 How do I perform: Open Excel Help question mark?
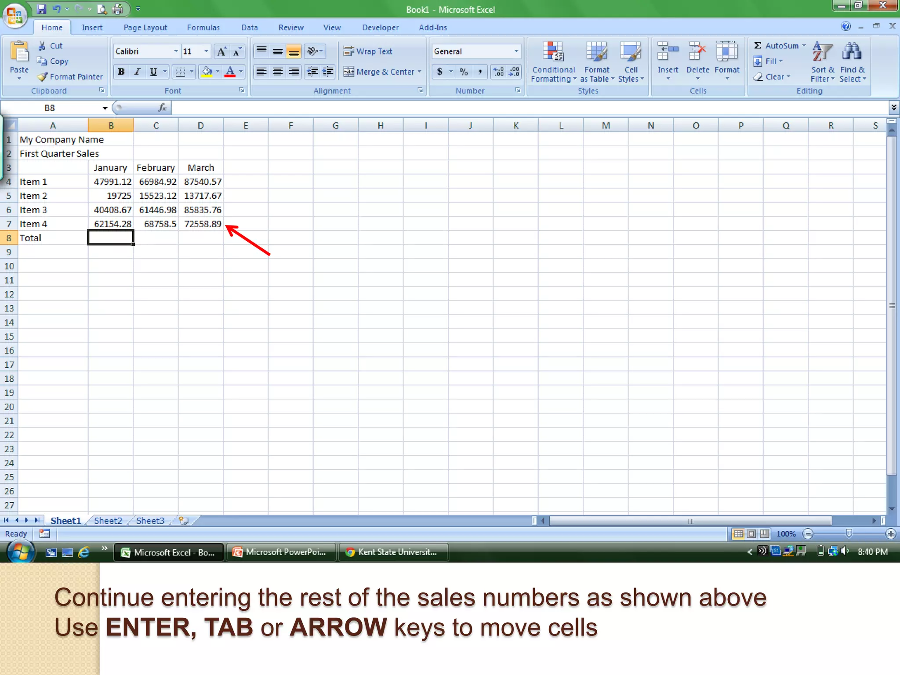coord(846,26)
